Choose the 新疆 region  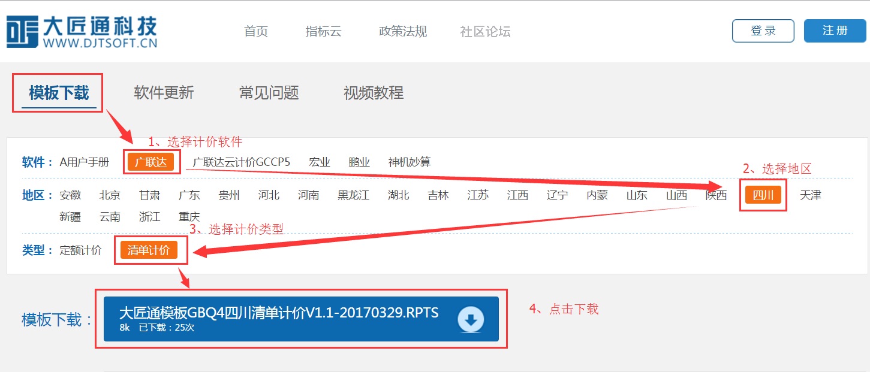click(70, 216)
